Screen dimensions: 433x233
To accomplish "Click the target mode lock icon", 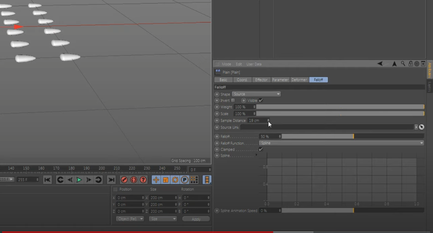I will pyautogui.click(x=417, y=64).
